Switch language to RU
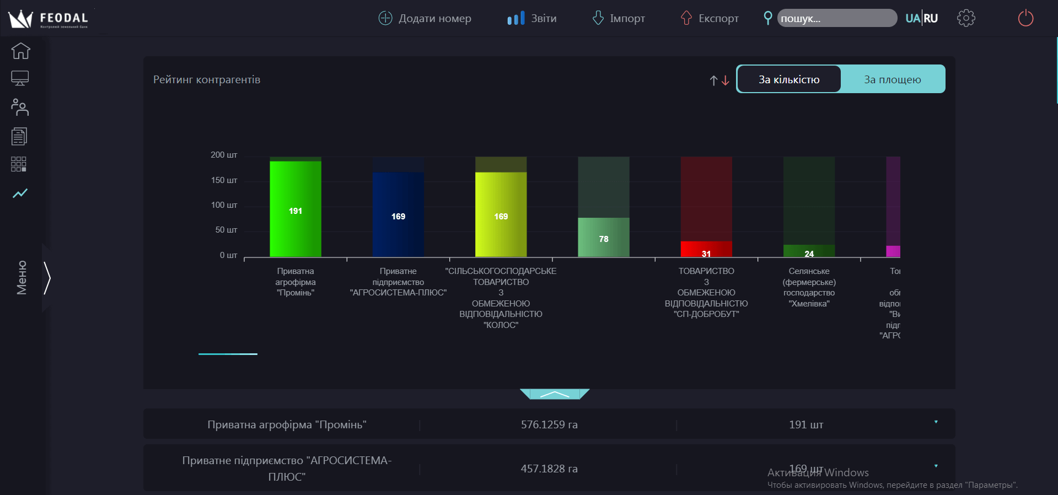 click(x=931, y=18)
